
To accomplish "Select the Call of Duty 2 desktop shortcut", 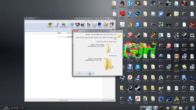I will pos(153,36).
